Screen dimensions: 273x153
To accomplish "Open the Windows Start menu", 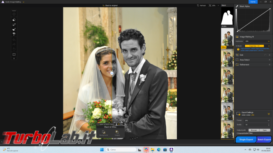I will 102,150.
